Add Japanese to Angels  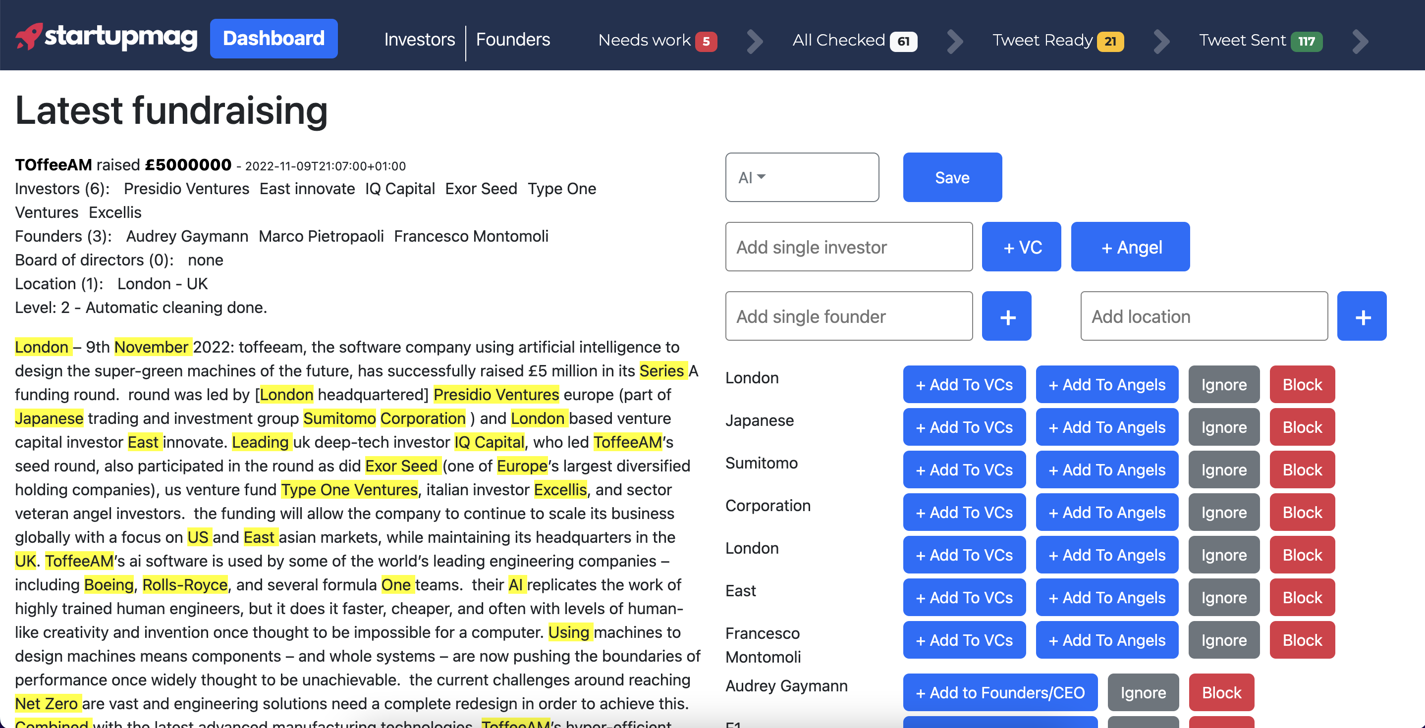coord(1107,427)
